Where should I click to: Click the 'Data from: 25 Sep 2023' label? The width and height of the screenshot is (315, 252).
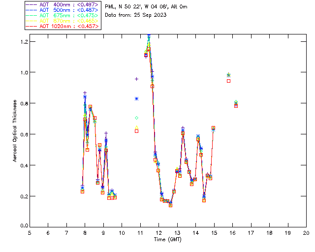(136, 15)
